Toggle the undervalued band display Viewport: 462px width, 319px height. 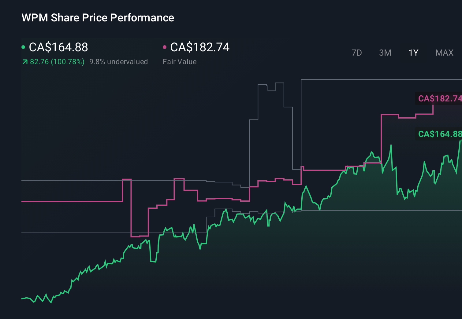pyautogui.click(x=119, y=61)
